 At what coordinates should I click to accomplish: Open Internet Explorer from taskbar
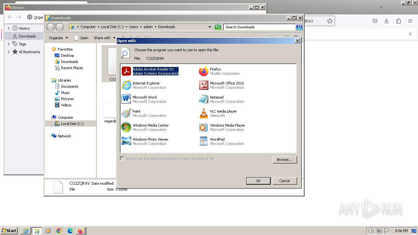26,231
